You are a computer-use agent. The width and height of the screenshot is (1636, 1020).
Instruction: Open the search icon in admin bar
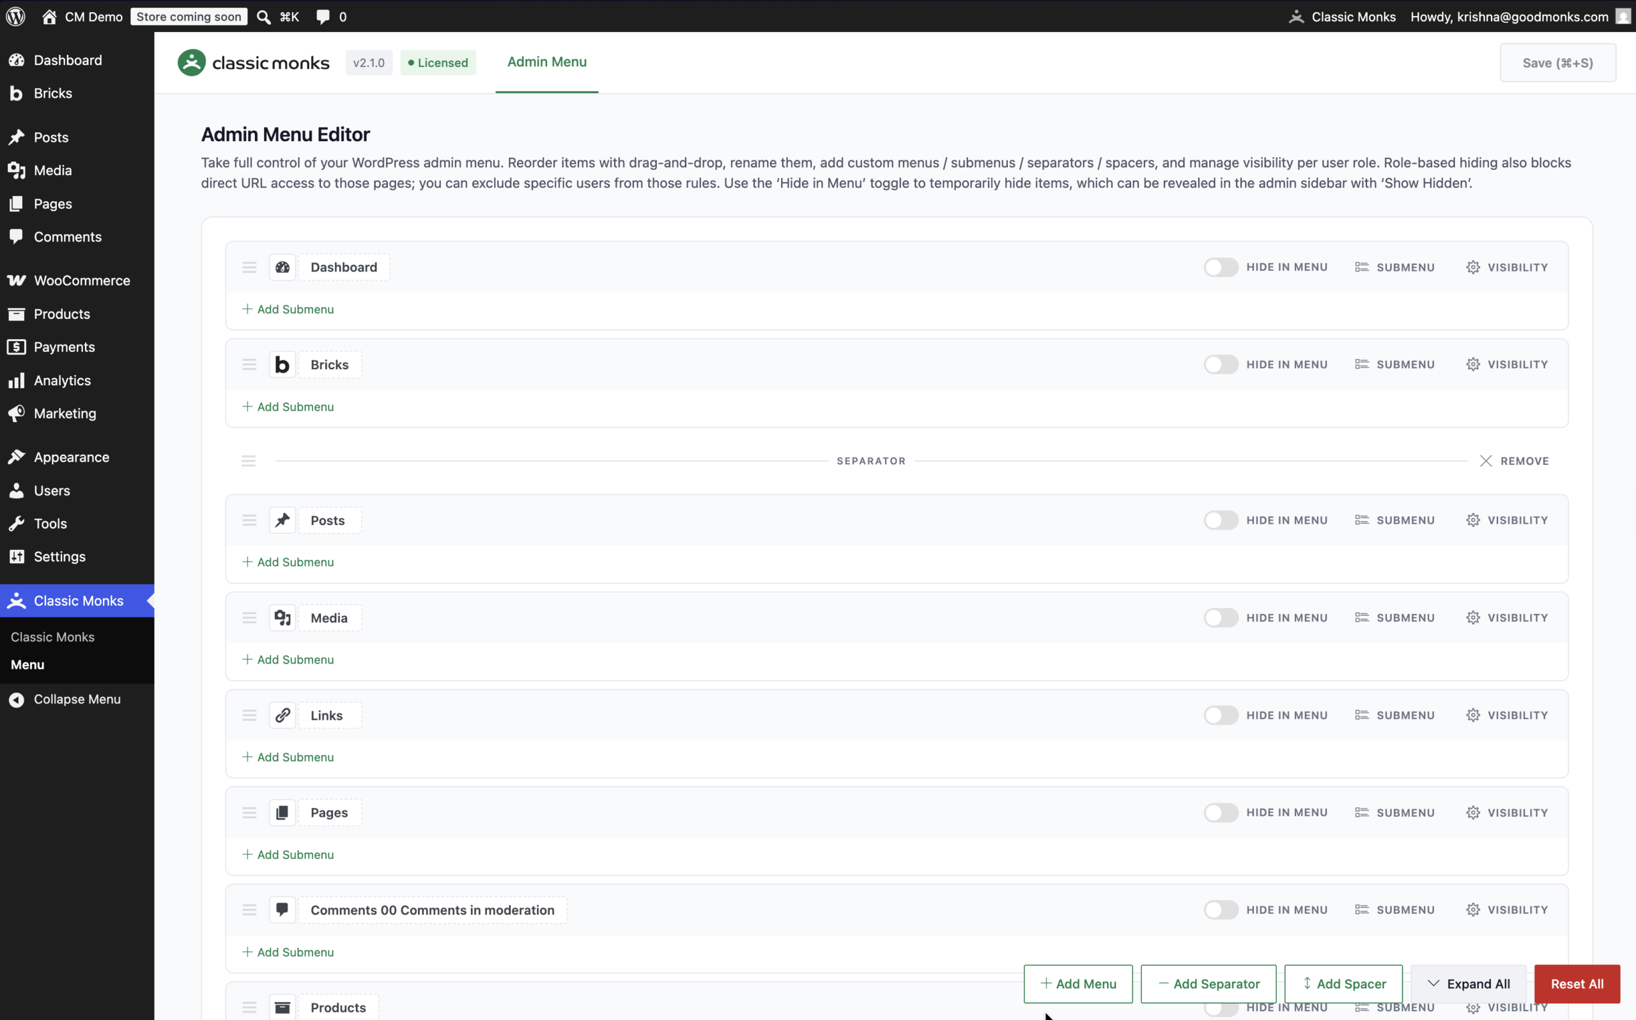coord(264,17)
